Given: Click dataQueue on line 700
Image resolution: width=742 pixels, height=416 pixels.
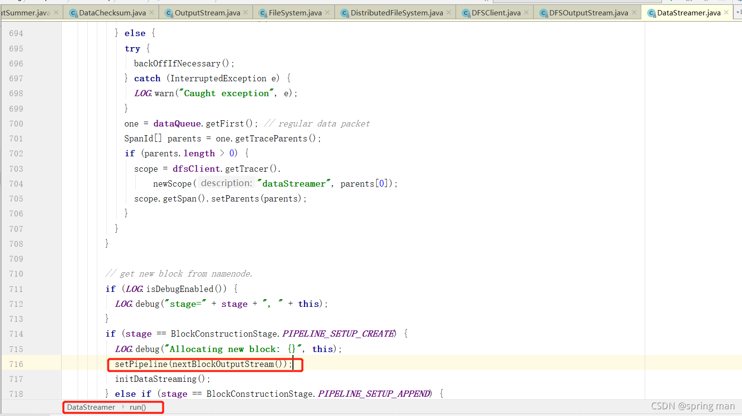Looking at the screenshot, I should pos(177,124).
